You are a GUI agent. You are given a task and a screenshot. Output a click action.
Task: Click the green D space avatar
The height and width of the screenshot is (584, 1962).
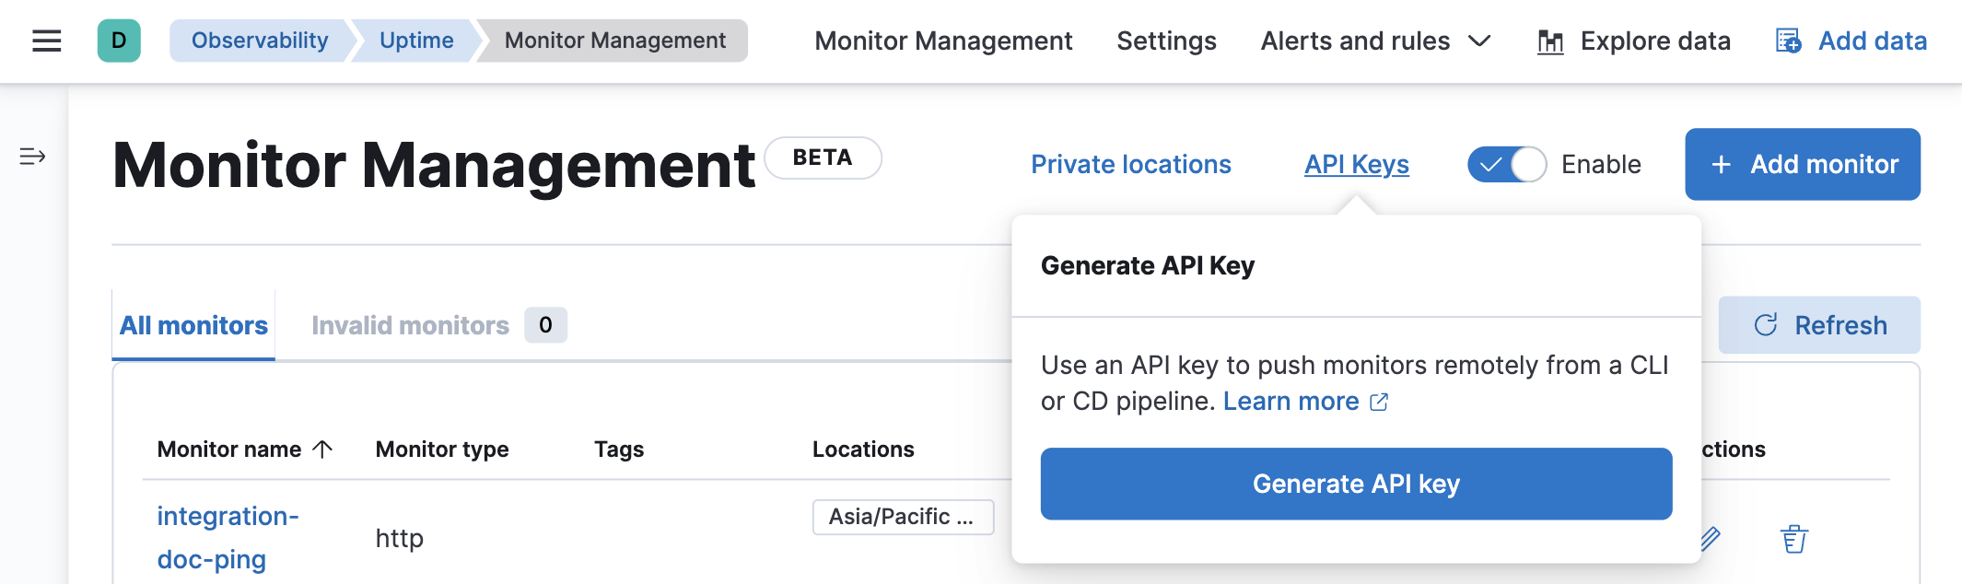coord(119,41)
